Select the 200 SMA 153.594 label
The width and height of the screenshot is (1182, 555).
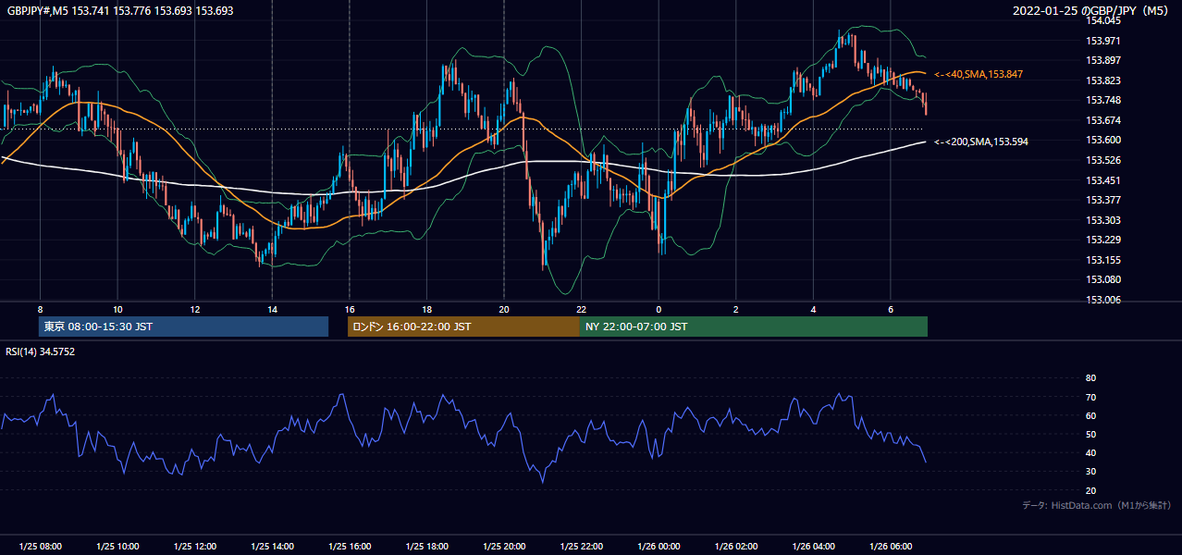tap(981, 142)
